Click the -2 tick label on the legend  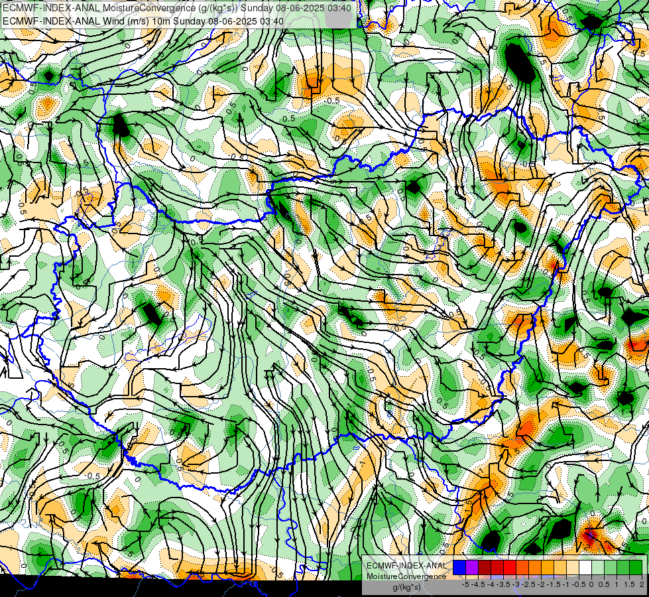click(542, 584)
